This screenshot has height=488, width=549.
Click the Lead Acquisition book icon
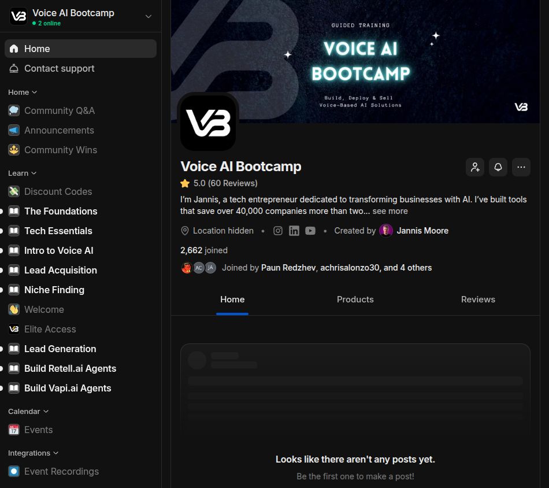coord(14,270)
